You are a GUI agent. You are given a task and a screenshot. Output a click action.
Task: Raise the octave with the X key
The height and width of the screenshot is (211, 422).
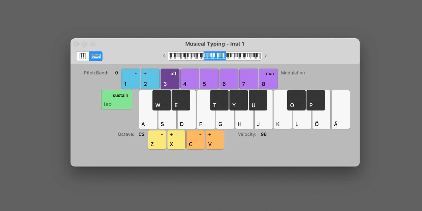pyautogui.click(x=176, y=140)
